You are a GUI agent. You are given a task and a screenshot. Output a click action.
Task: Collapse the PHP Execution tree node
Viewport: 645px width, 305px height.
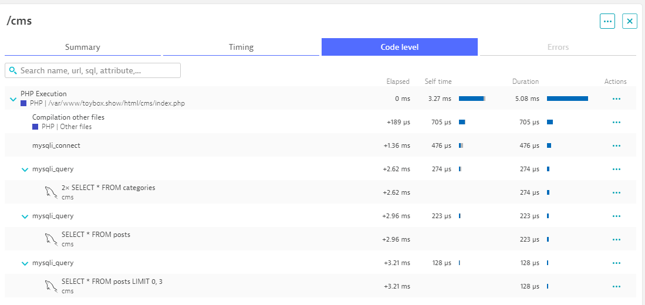pyautogui.click(x=13, y=99)
